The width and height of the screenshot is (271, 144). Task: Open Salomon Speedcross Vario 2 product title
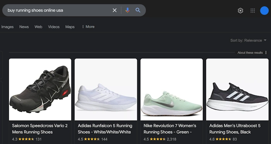40,129
